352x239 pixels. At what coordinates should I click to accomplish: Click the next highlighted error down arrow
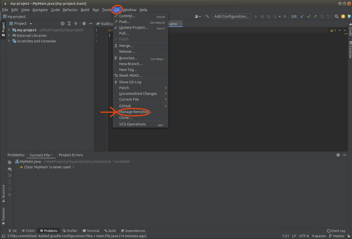(345, 30)
